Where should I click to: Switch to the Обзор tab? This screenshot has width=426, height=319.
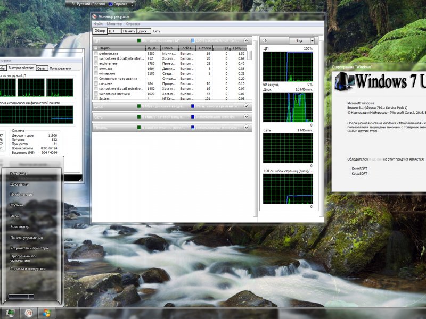tap(100, 31)
